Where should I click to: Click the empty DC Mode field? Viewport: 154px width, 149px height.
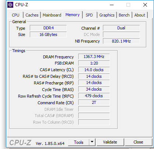pos(121,34)
